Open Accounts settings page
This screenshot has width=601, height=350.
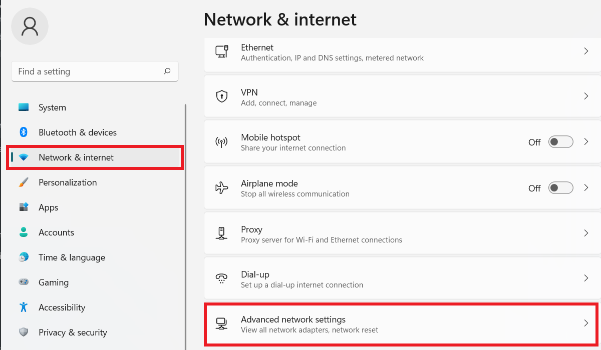56,232
